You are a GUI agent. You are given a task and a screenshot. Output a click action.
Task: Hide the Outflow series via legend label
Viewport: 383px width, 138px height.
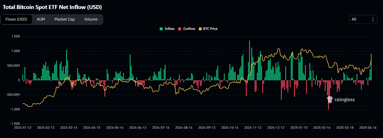[189, 29]
